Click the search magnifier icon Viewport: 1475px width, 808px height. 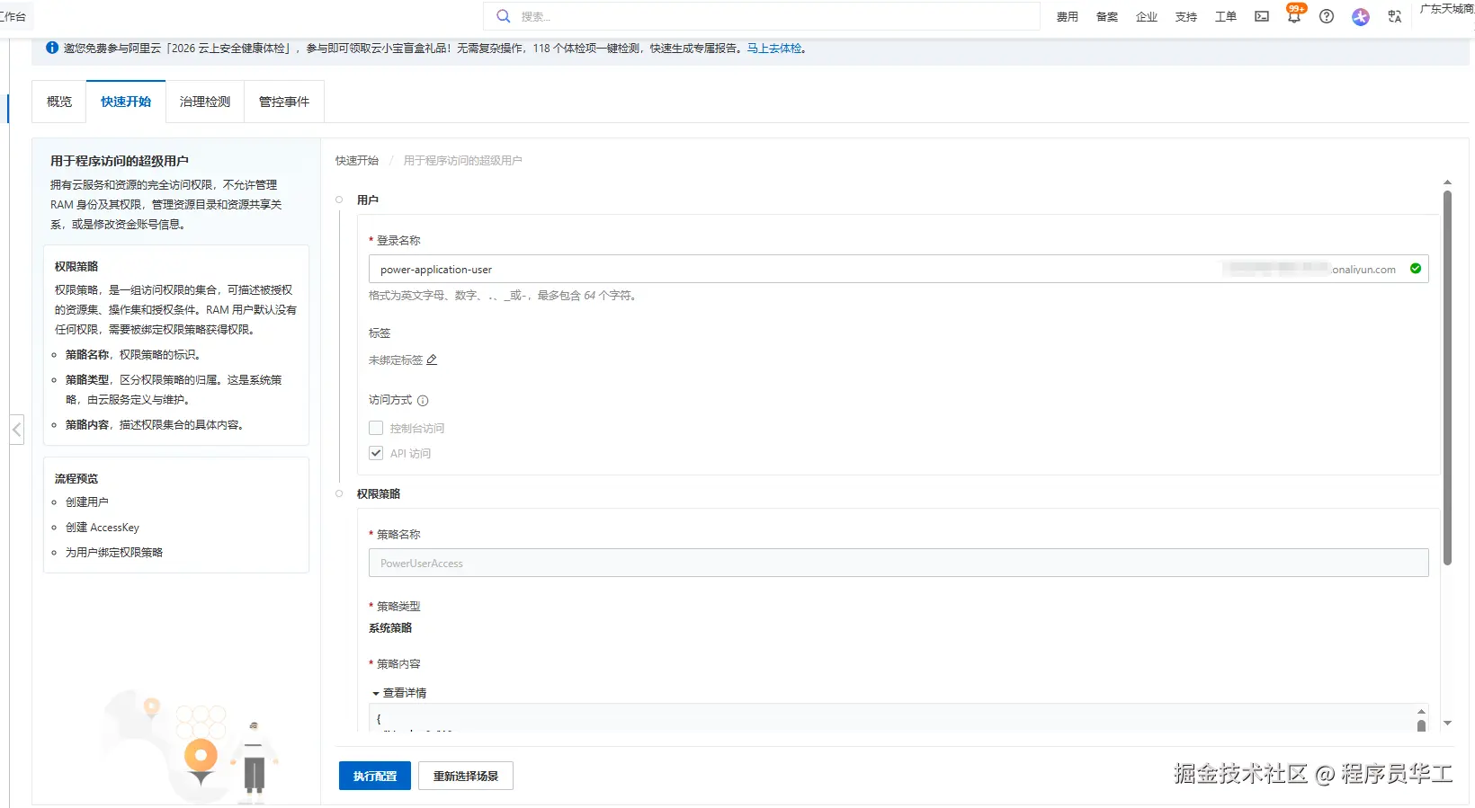click(504, 16)
